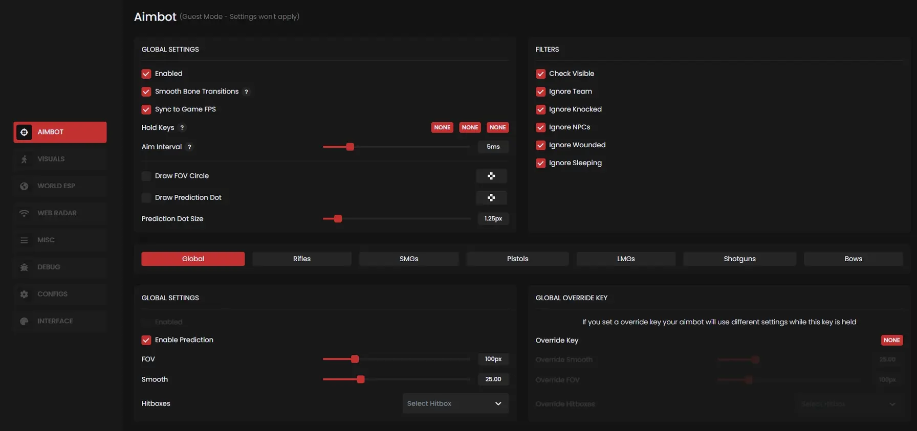Toggle the Ignore Knocked filter checkbox
917x431 pixels.
(x=540, y=109)
